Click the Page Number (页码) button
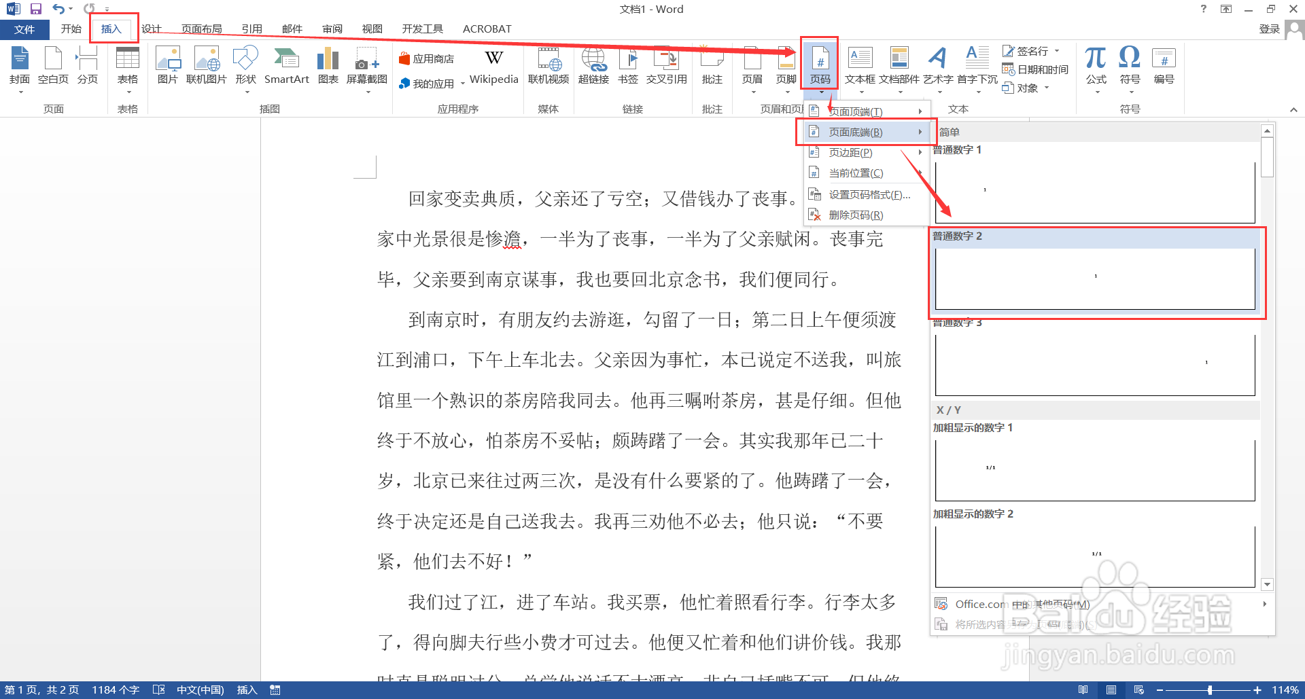 pos(820,67)
